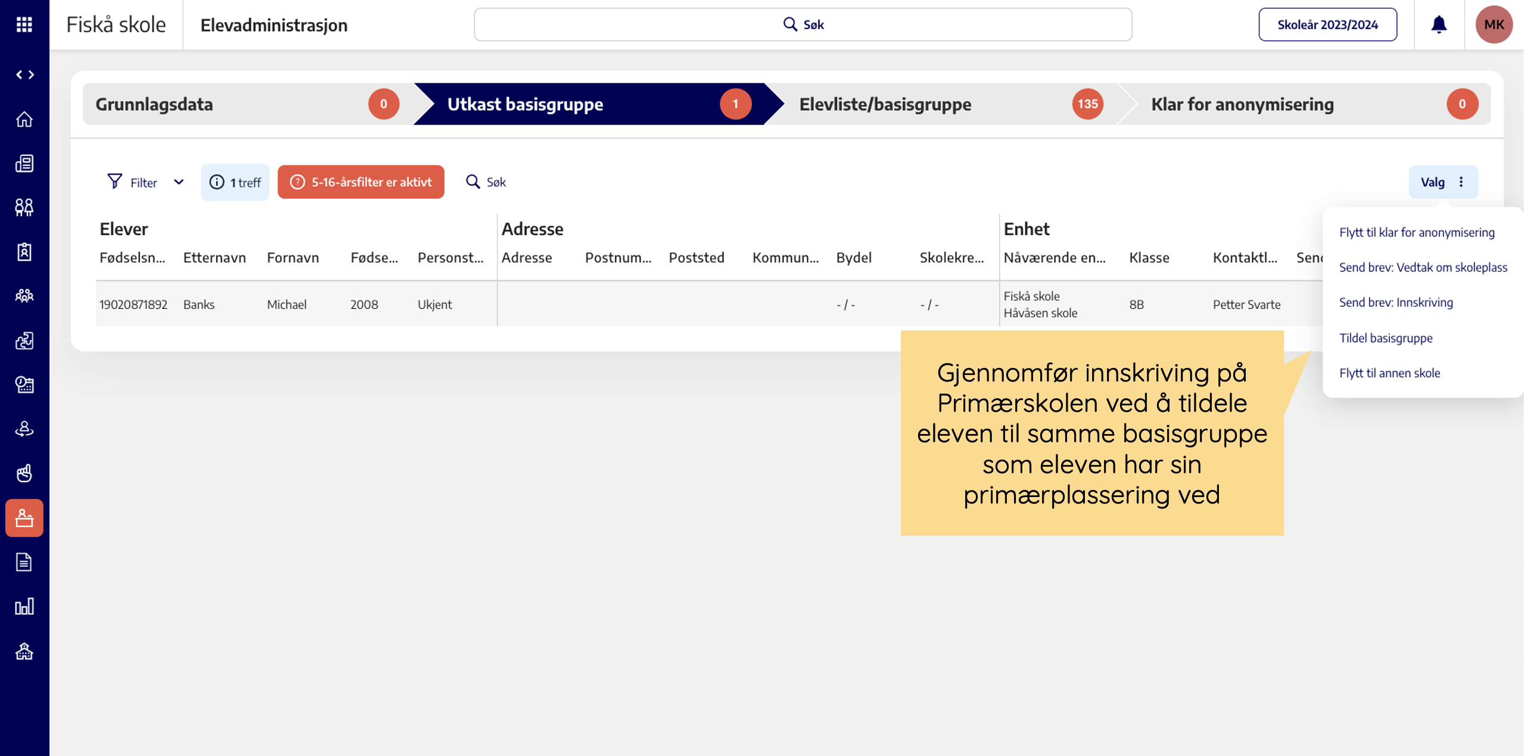Click the Fiskå skole title
Image resolution: width=1524 pixels, height=756 pixels.
tap(116, 24)
